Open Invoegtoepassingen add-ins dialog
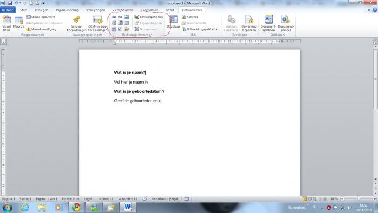 [77, 23]
